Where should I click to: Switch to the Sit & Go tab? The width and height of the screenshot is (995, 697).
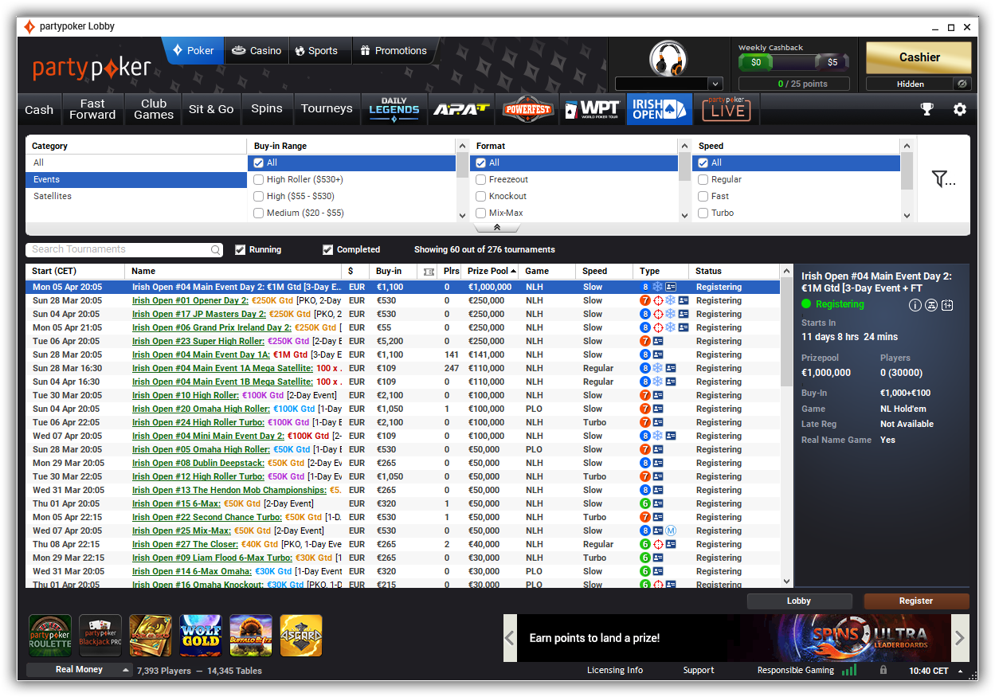(x=211, y=109)
